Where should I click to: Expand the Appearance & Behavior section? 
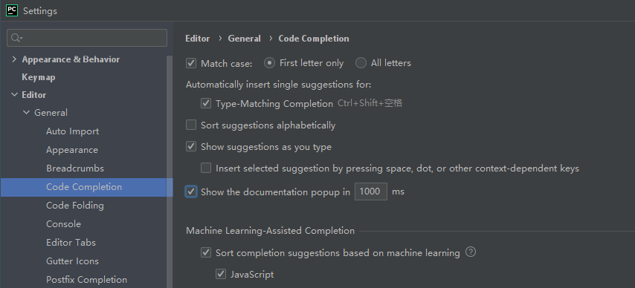point(15,59)
